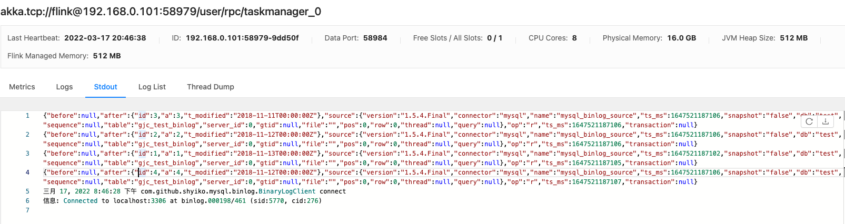Switch to the Metrics tab
The width and height of the screenshot is (845, 224).
pyautogui.click(x=22, y=87)
